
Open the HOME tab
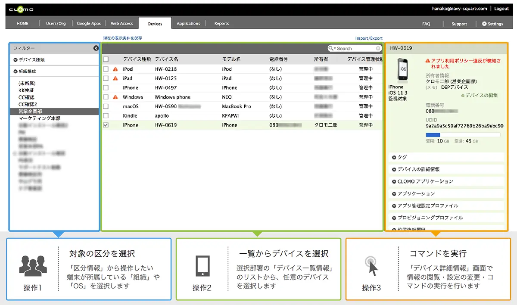22,24
